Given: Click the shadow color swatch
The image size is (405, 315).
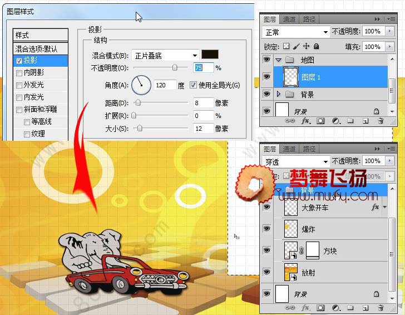Looking at the screenshot, I should 210,55.
